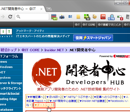
Task: Open @IT情報マネジメント navigation item
Action: pos(110,25)
